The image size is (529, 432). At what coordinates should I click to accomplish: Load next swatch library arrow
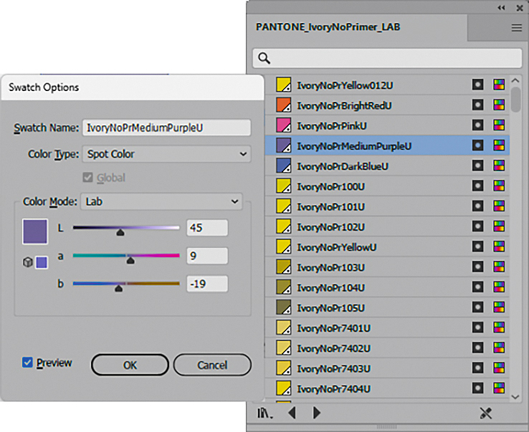[316, 413]
